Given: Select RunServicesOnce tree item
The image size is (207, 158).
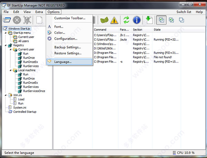Looking at the screenshot, I should point(34,91).
